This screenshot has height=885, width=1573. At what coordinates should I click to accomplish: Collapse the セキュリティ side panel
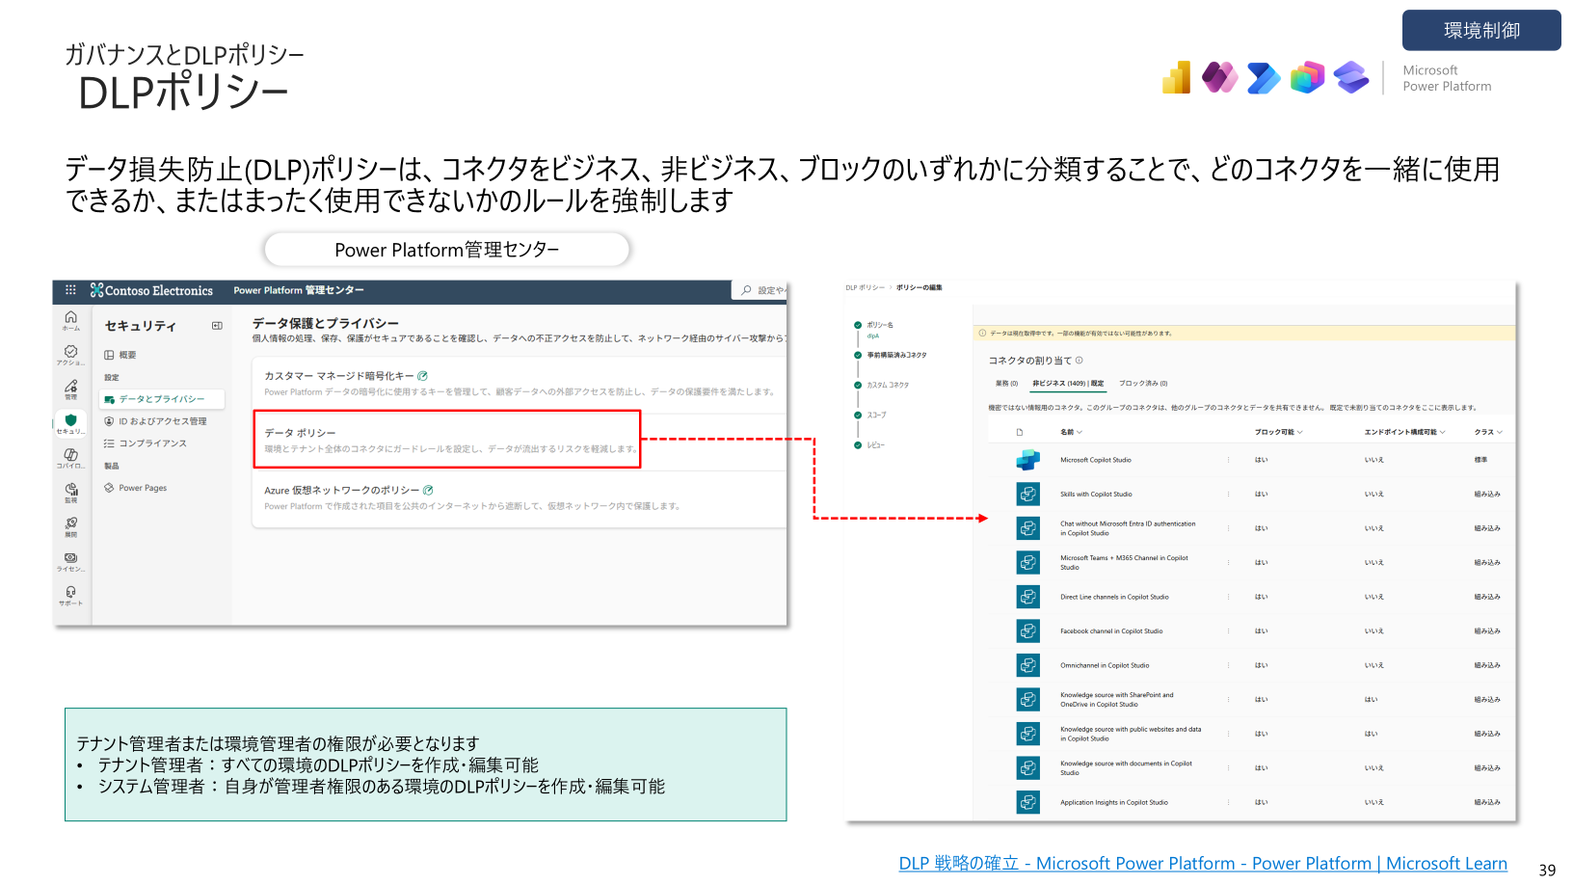click(x=217, y=326)
